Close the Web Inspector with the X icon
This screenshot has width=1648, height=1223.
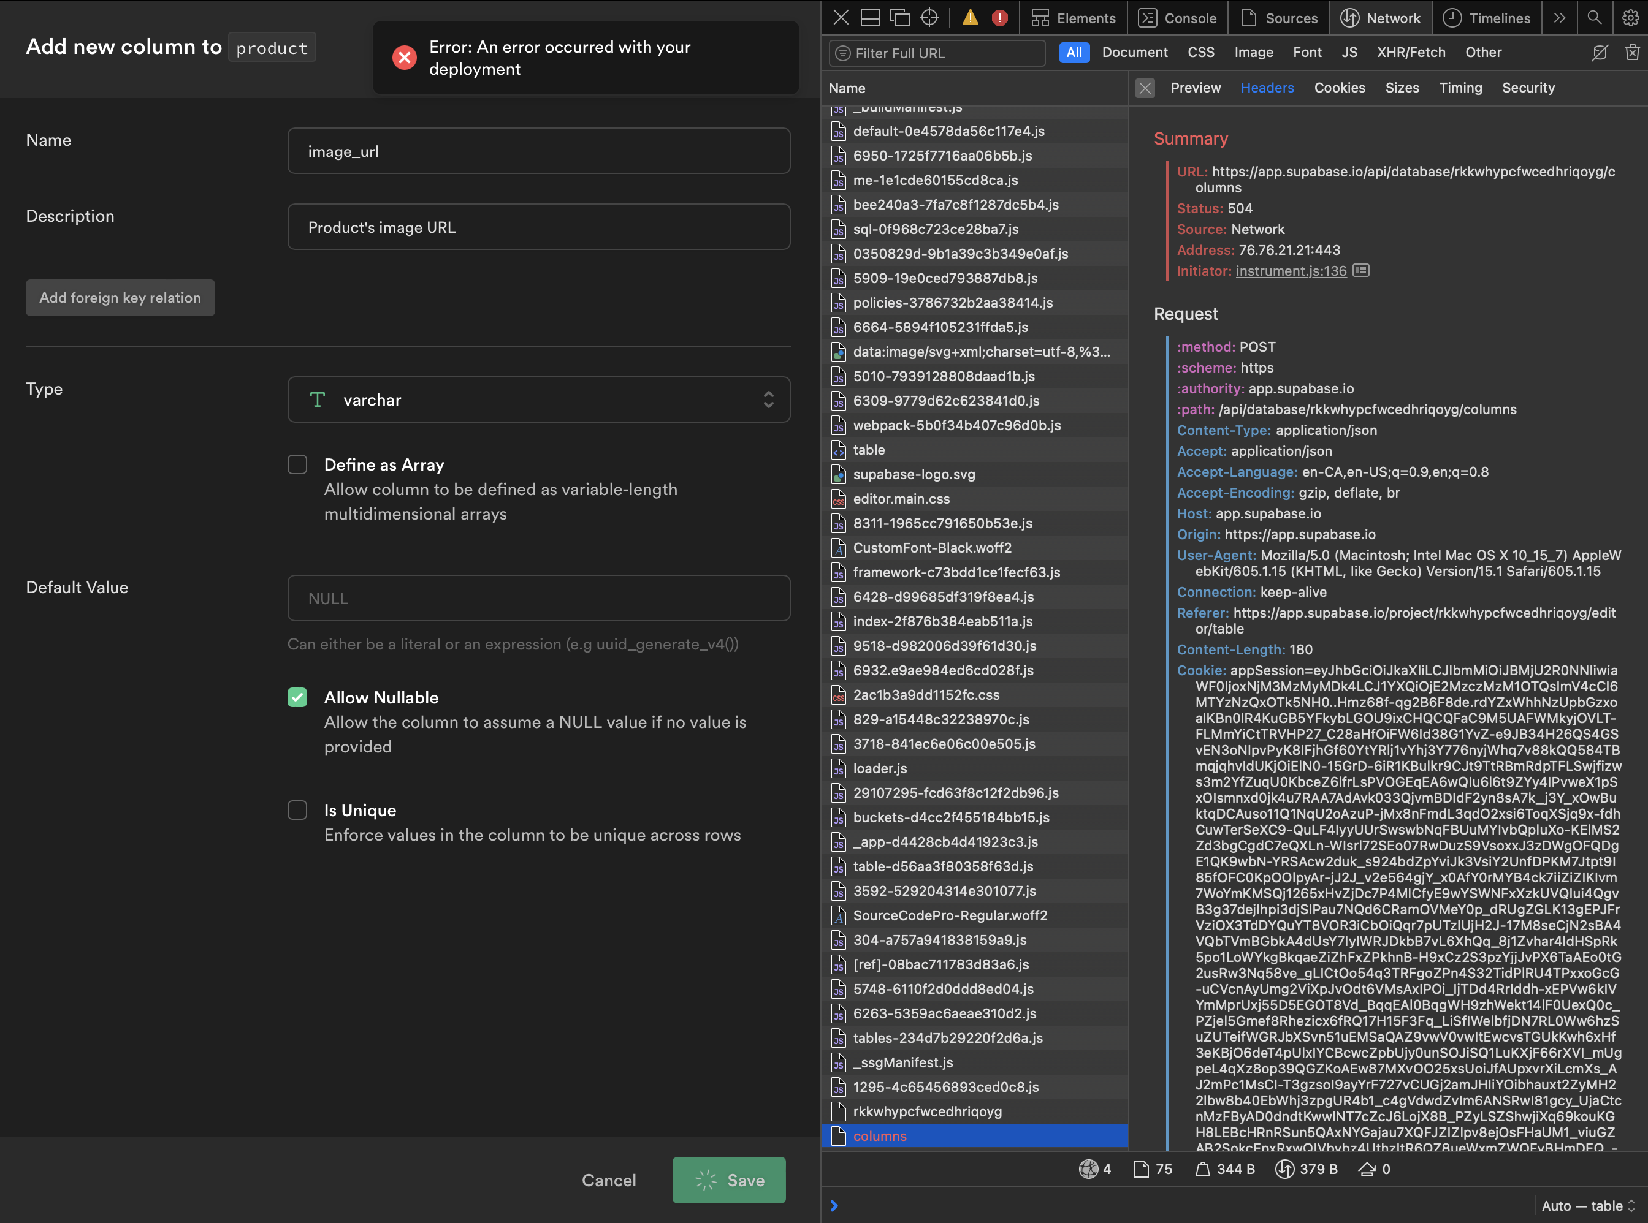tap(841, 18)
